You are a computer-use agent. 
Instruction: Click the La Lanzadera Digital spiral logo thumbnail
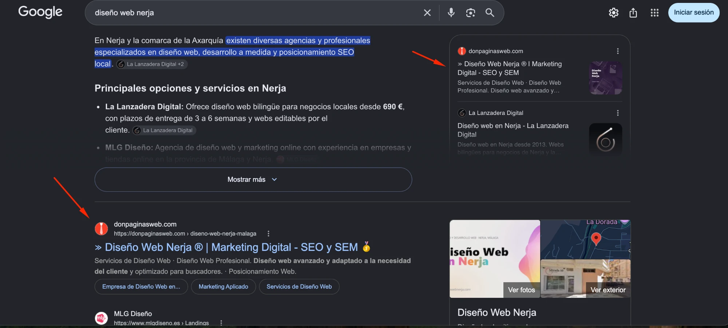[606, 140]
